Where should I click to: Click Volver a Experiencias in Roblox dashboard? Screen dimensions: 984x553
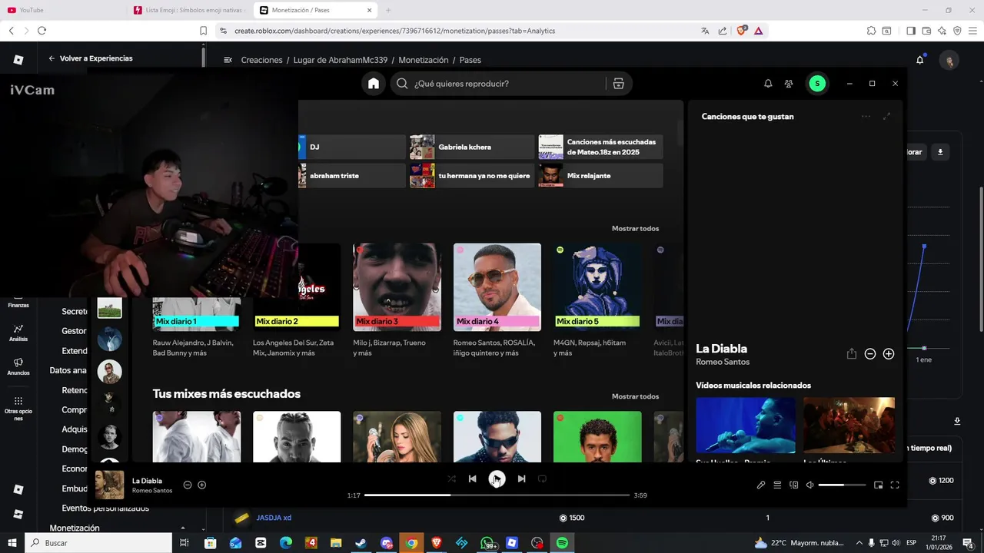coord(90,58)
